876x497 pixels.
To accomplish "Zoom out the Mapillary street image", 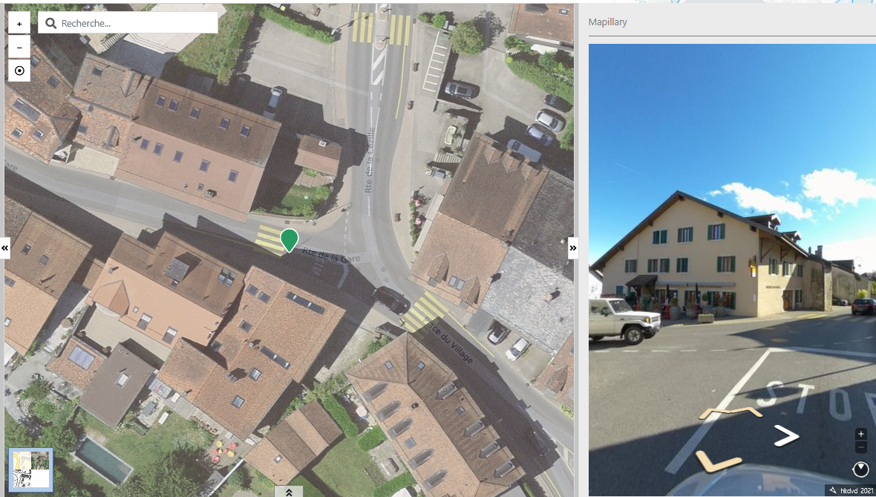I will (x=861, y=447).
